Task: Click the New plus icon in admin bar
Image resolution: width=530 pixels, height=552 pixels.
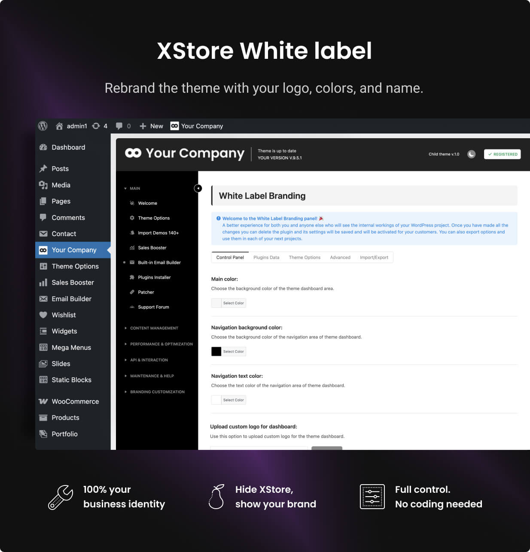Action: (x=143, y=126)
